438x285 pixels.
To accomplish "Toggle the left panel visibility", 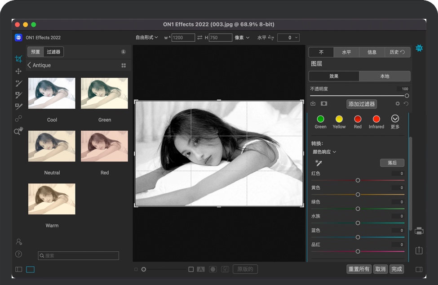I will coord(18,270).
